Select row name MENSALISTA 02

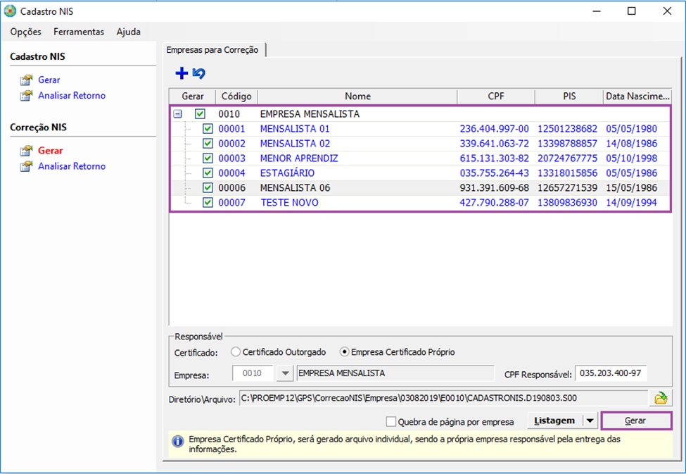coord(296,144)
